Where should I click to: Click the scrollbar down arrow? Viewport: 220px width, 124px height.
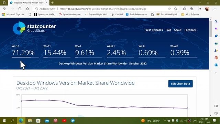[210, 116]
